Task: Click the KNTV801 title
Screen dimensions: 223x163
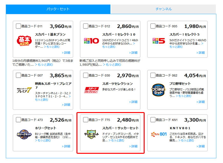Action: pyautogui.click(x=180, y=128)
